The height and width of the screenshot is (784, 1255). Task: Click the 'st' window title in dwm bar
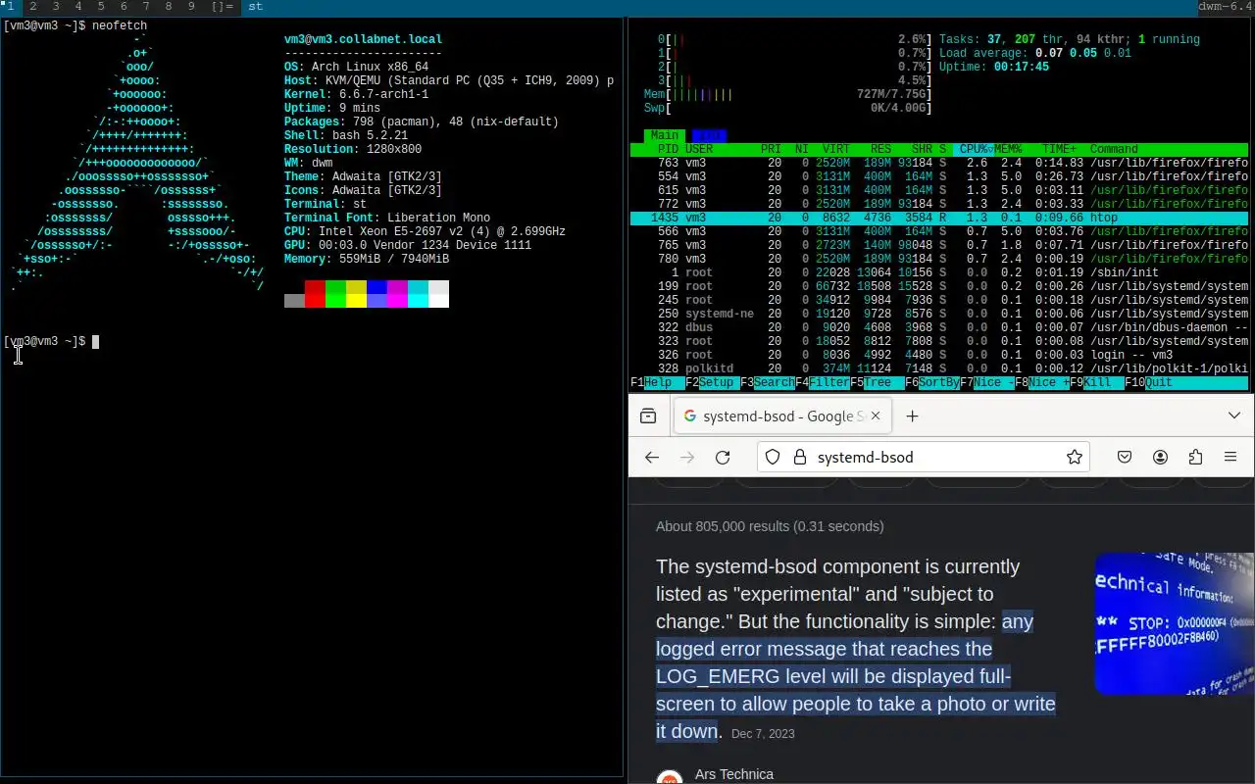(x=255, y=7)
